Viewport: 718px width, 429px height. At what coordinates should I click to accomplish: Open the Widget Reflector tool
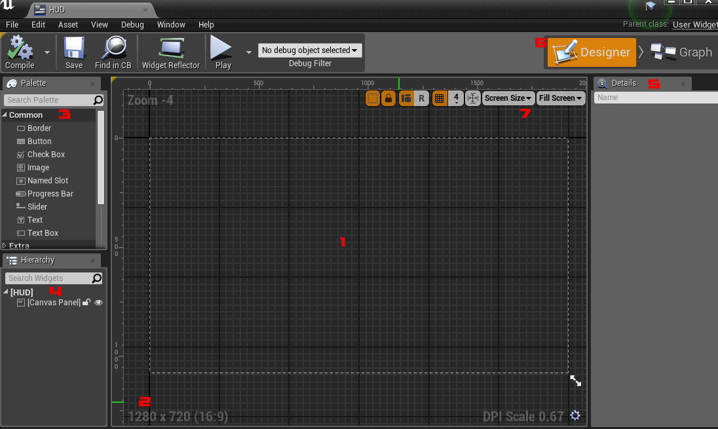point(171,52)
